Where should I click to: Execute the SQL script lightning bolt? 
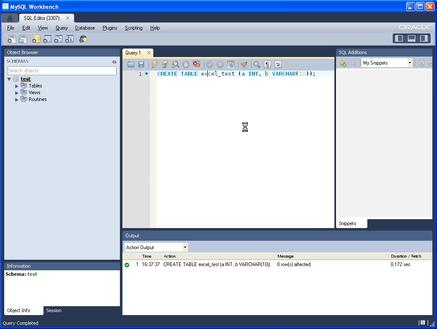155,64
